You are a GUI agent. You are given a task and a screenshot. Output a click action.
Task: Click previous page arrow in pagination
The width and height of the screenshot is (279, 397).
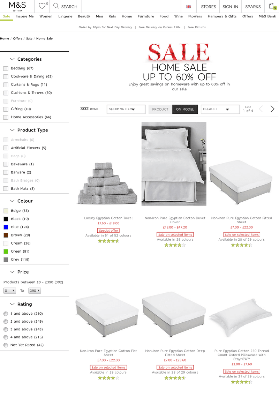point(261,109)
